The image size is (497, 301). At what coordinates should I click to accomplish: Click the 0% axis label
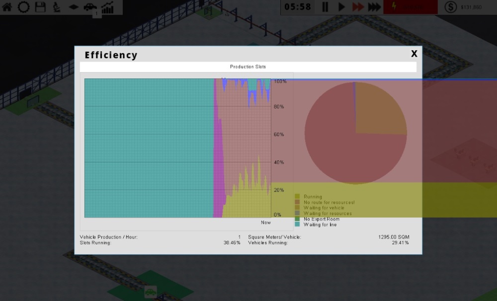pos(277,215)
